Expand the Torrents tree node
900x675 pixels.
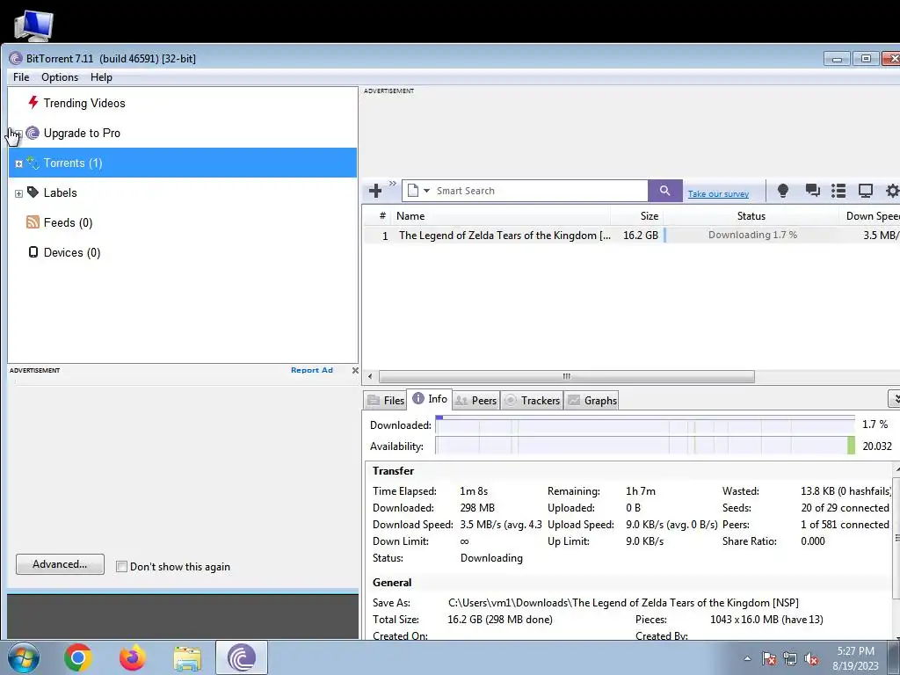18,163
